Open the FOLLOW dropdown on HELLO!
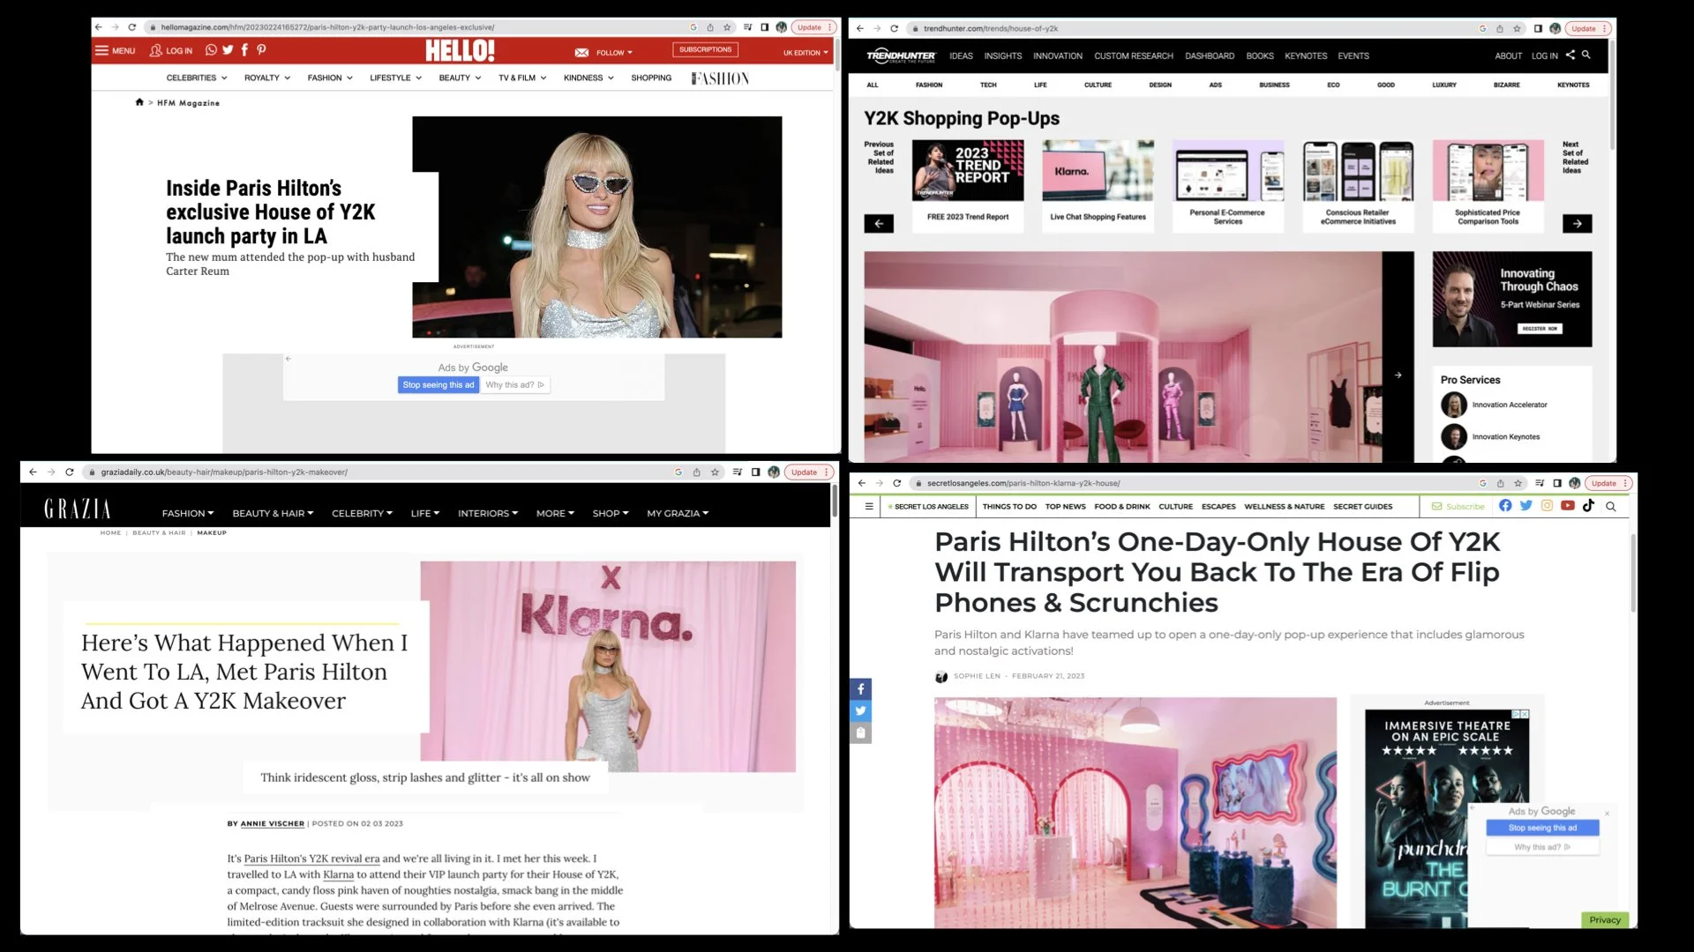The height and width of the screenshot is (952, 1694). (613, 53)
